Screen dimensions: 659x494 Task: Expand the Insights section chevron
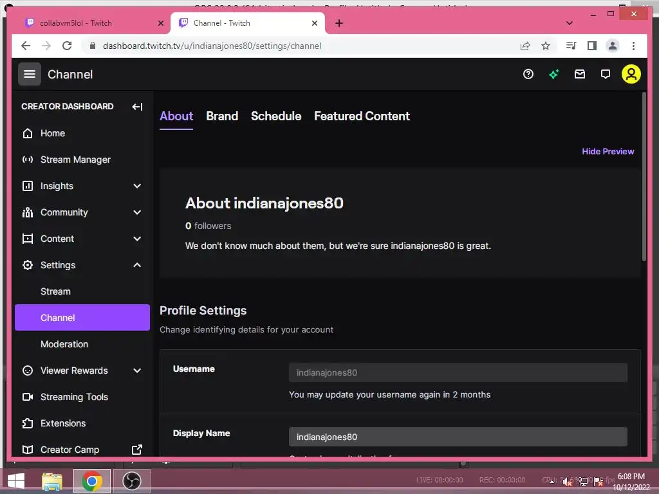[x=137, y=186]
